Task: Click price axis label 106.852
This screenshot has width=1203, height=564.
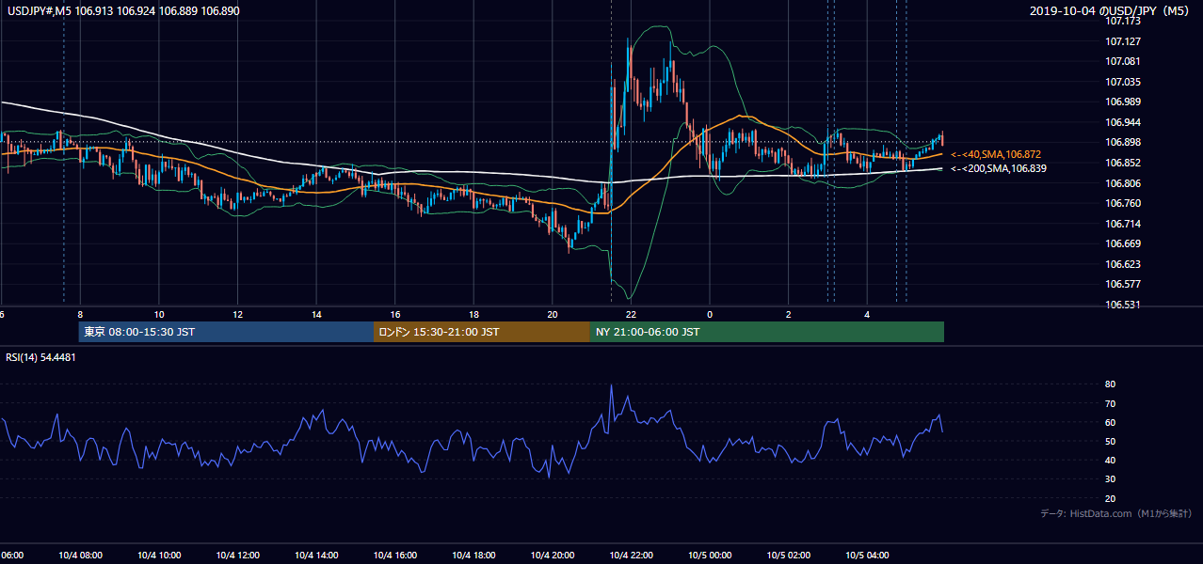Action: pos(1123,163)
